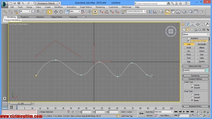Click the time slider 0 / 100 handle
Viewport: 212px width, 119px height.
click(21, 103)
